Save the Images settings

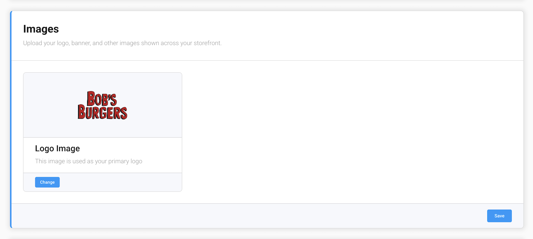(x=499, y=216)
